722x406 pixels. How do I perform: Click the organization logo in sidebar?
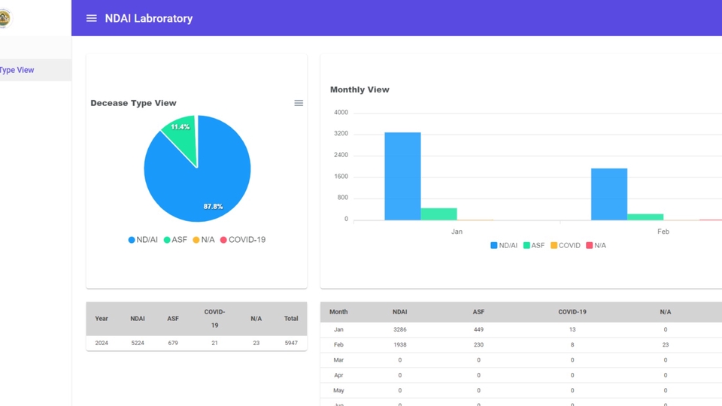tap(5, 18)
